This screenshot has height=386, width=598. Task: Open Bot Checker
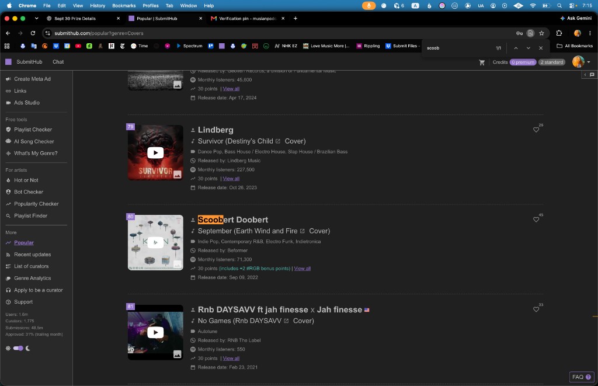click(x=29, y=192)
